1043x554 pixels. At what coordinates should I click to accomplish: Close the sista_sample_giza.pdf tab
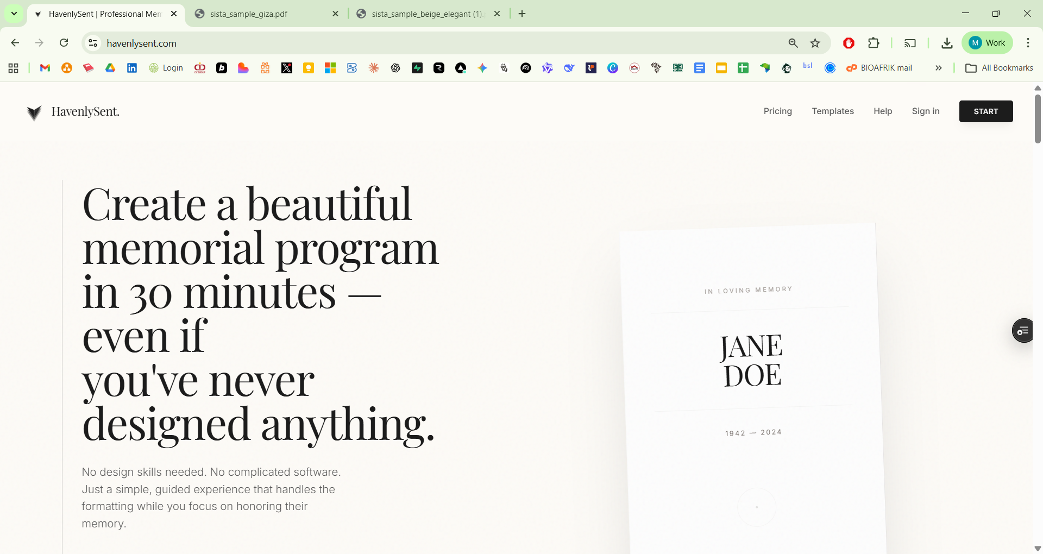(335, 14)
